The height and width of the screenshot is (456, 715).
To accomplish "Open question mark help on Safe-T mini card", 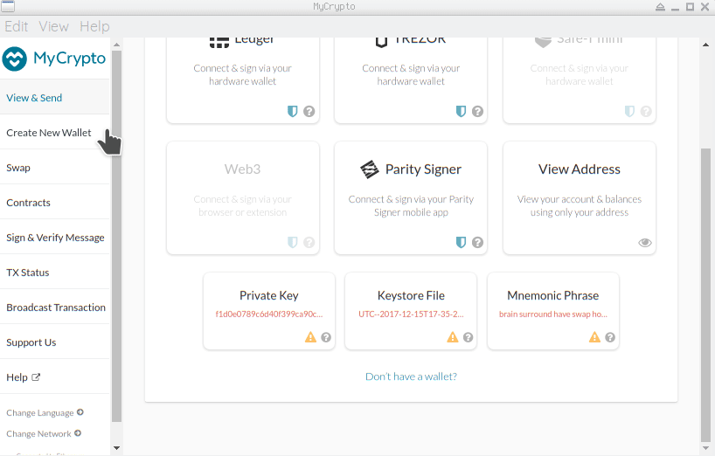I will coord(646,111).
